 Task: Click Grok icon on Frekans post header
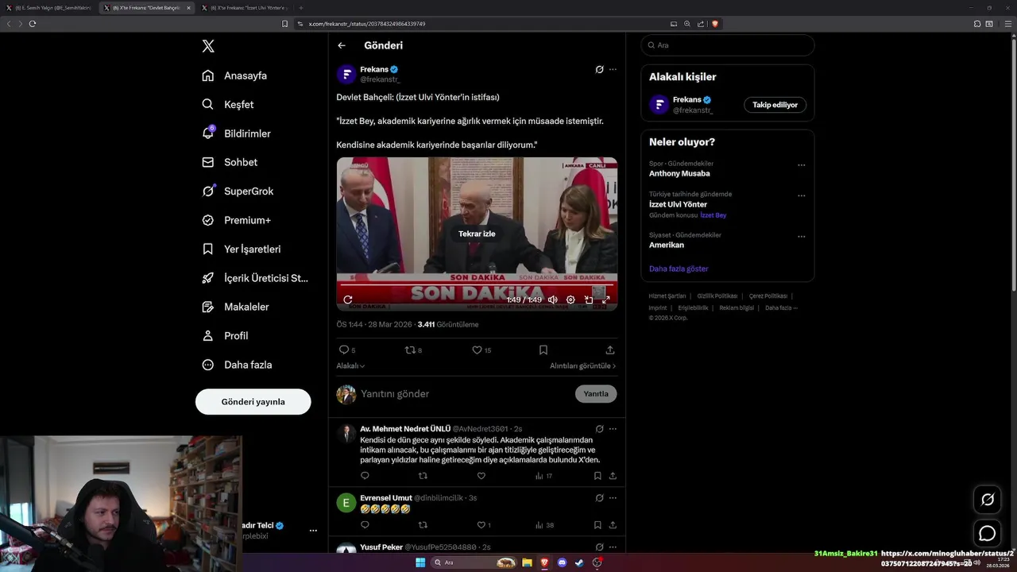point(600,70)
